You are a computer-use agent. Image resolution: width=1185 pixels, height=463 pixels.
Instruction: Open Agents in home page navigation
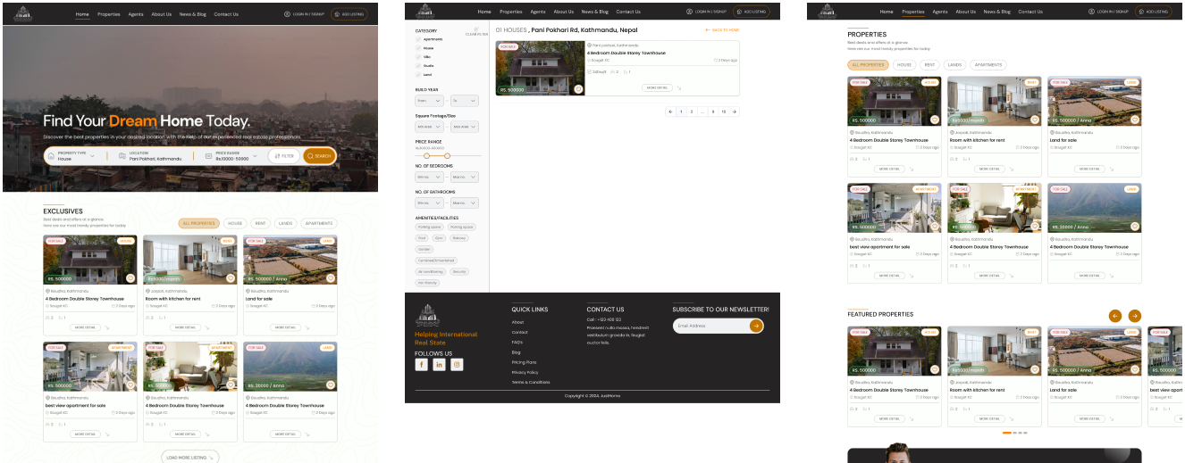[x=136, y=14]
